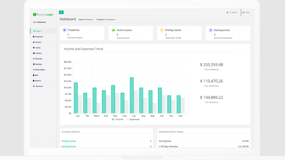Click the green hamburger menu toggle button
The width and height of the screenshot is (285, 160).
tap(61, 12)
